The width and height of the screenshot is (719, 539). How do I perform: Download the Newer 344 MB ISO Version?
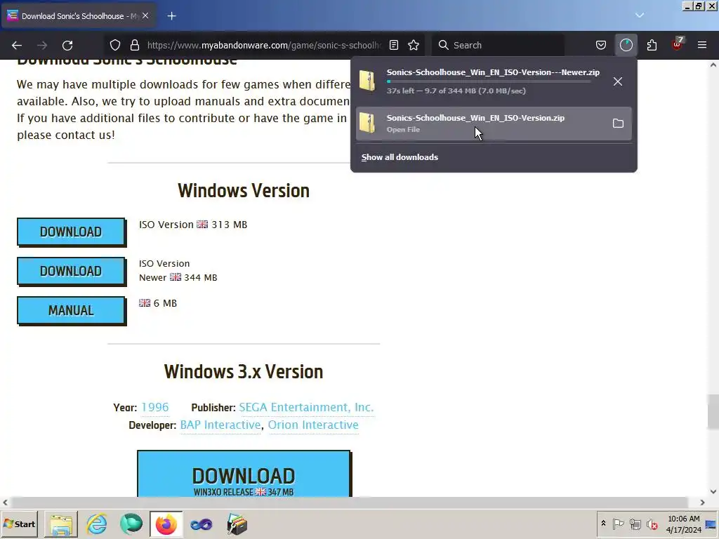pyautogui.click(x=71, y=272)
